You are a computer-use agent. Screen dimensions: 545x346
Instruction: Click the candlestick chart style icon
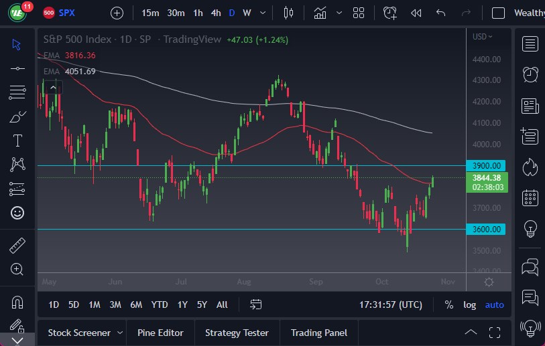coord(289,13)
